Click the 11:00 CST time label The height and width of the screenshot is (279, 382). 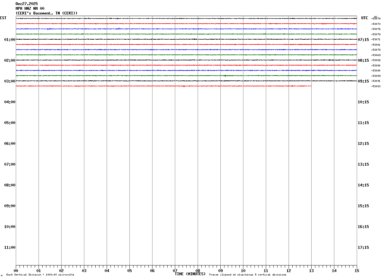pyautogui.click(x=10, y=248)
